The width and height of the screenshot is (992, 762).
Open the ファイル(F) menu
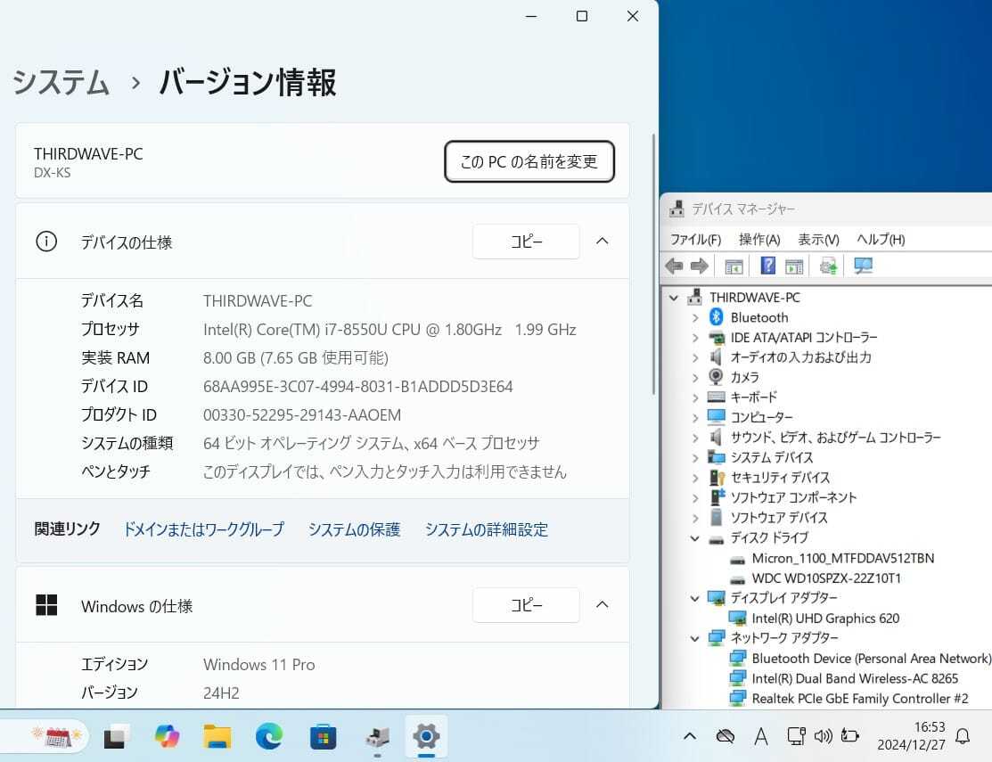click(695, 240)
